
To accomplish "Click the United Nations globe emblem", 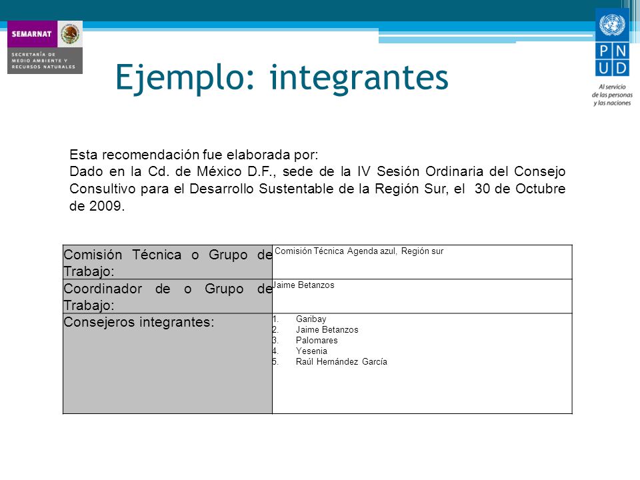I will [x=612, y=25].
